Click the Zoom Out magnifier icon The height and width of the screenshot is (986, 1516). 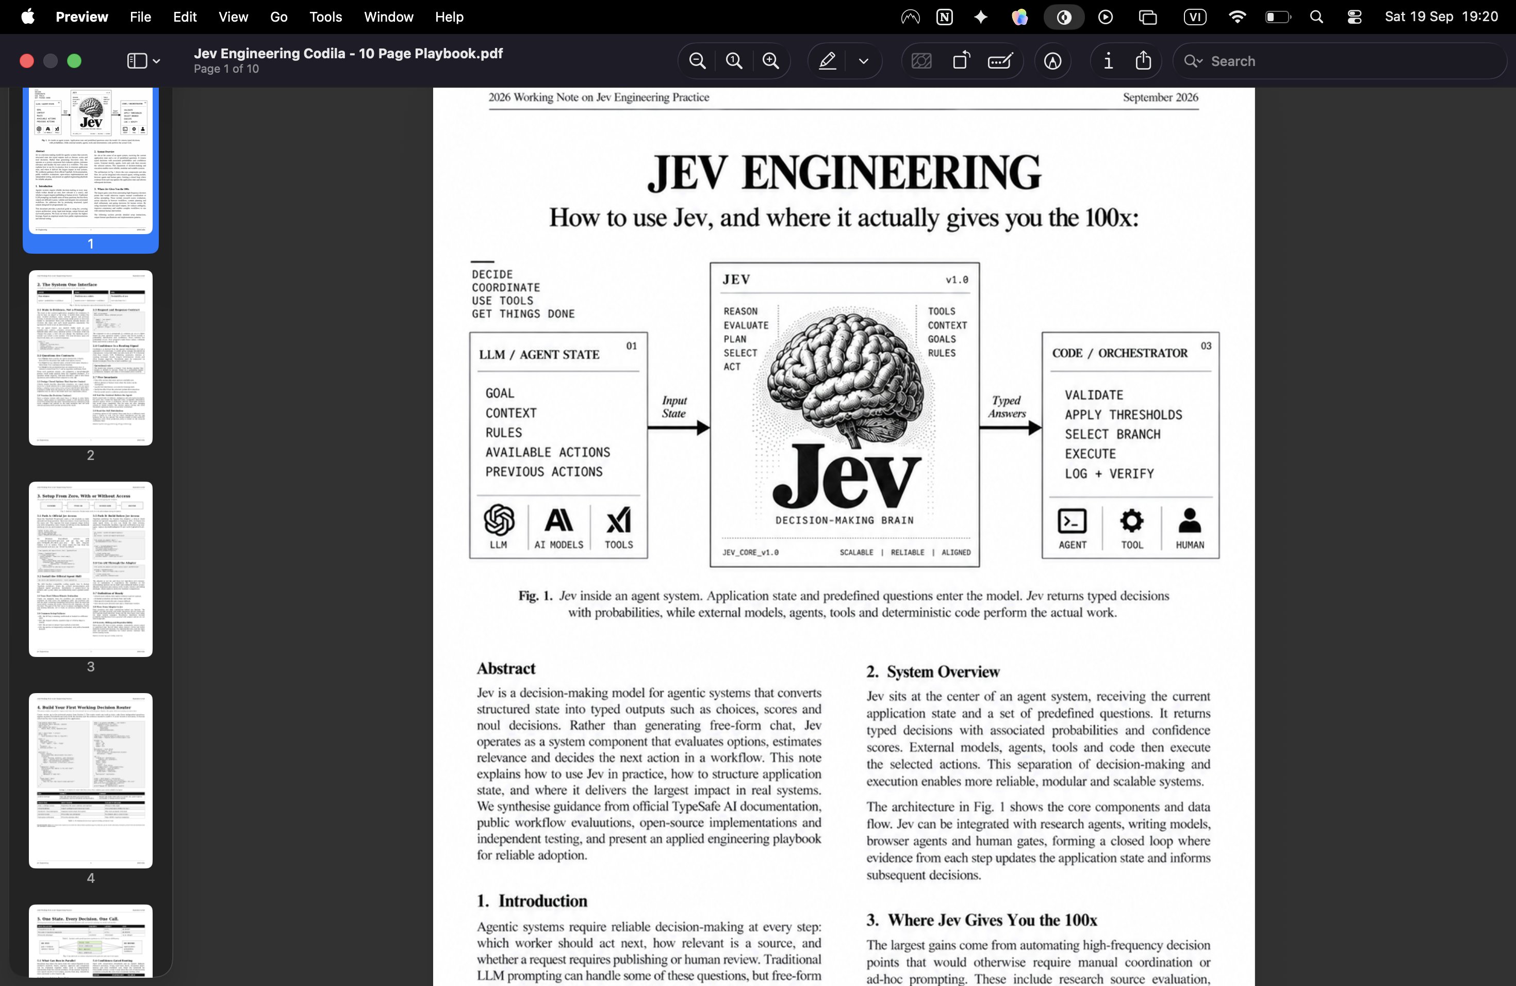(x=698, y=61)
